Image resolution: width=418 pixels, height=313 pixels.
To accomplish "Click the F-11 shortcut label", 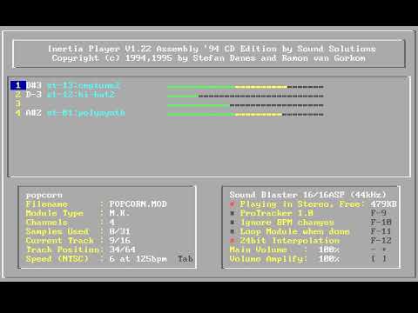I will (x=381, y=231).
